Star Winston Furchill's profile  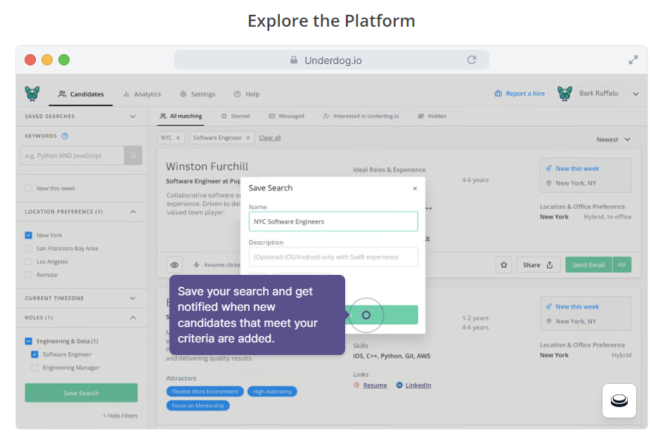coord(504,265)
